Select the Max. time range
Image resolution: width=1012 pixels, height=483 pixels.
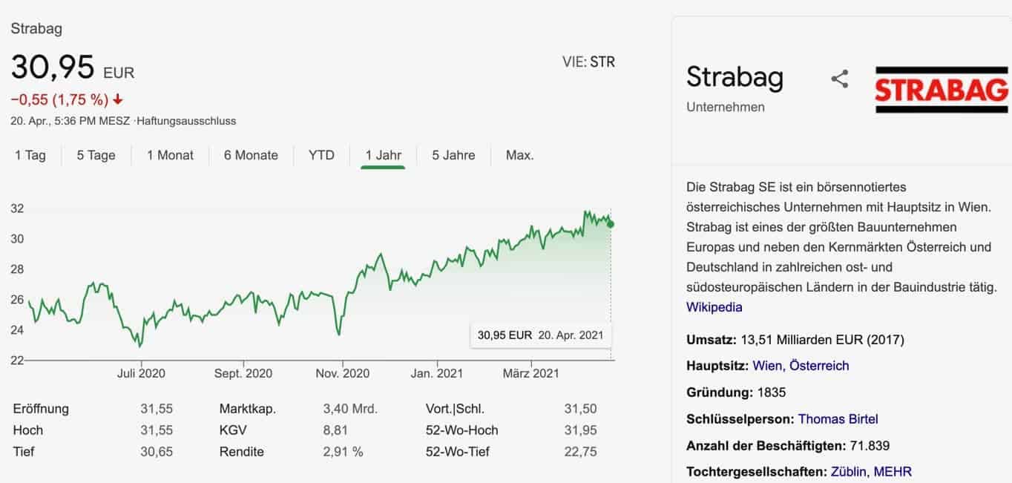(519, 155)
